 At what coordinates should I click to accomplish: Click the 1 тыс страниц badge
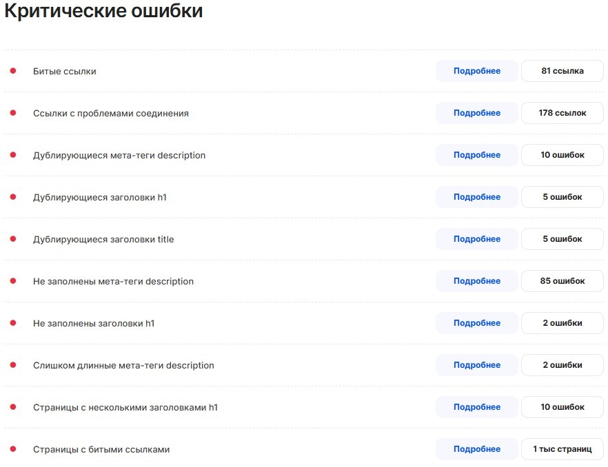(562, 449)
